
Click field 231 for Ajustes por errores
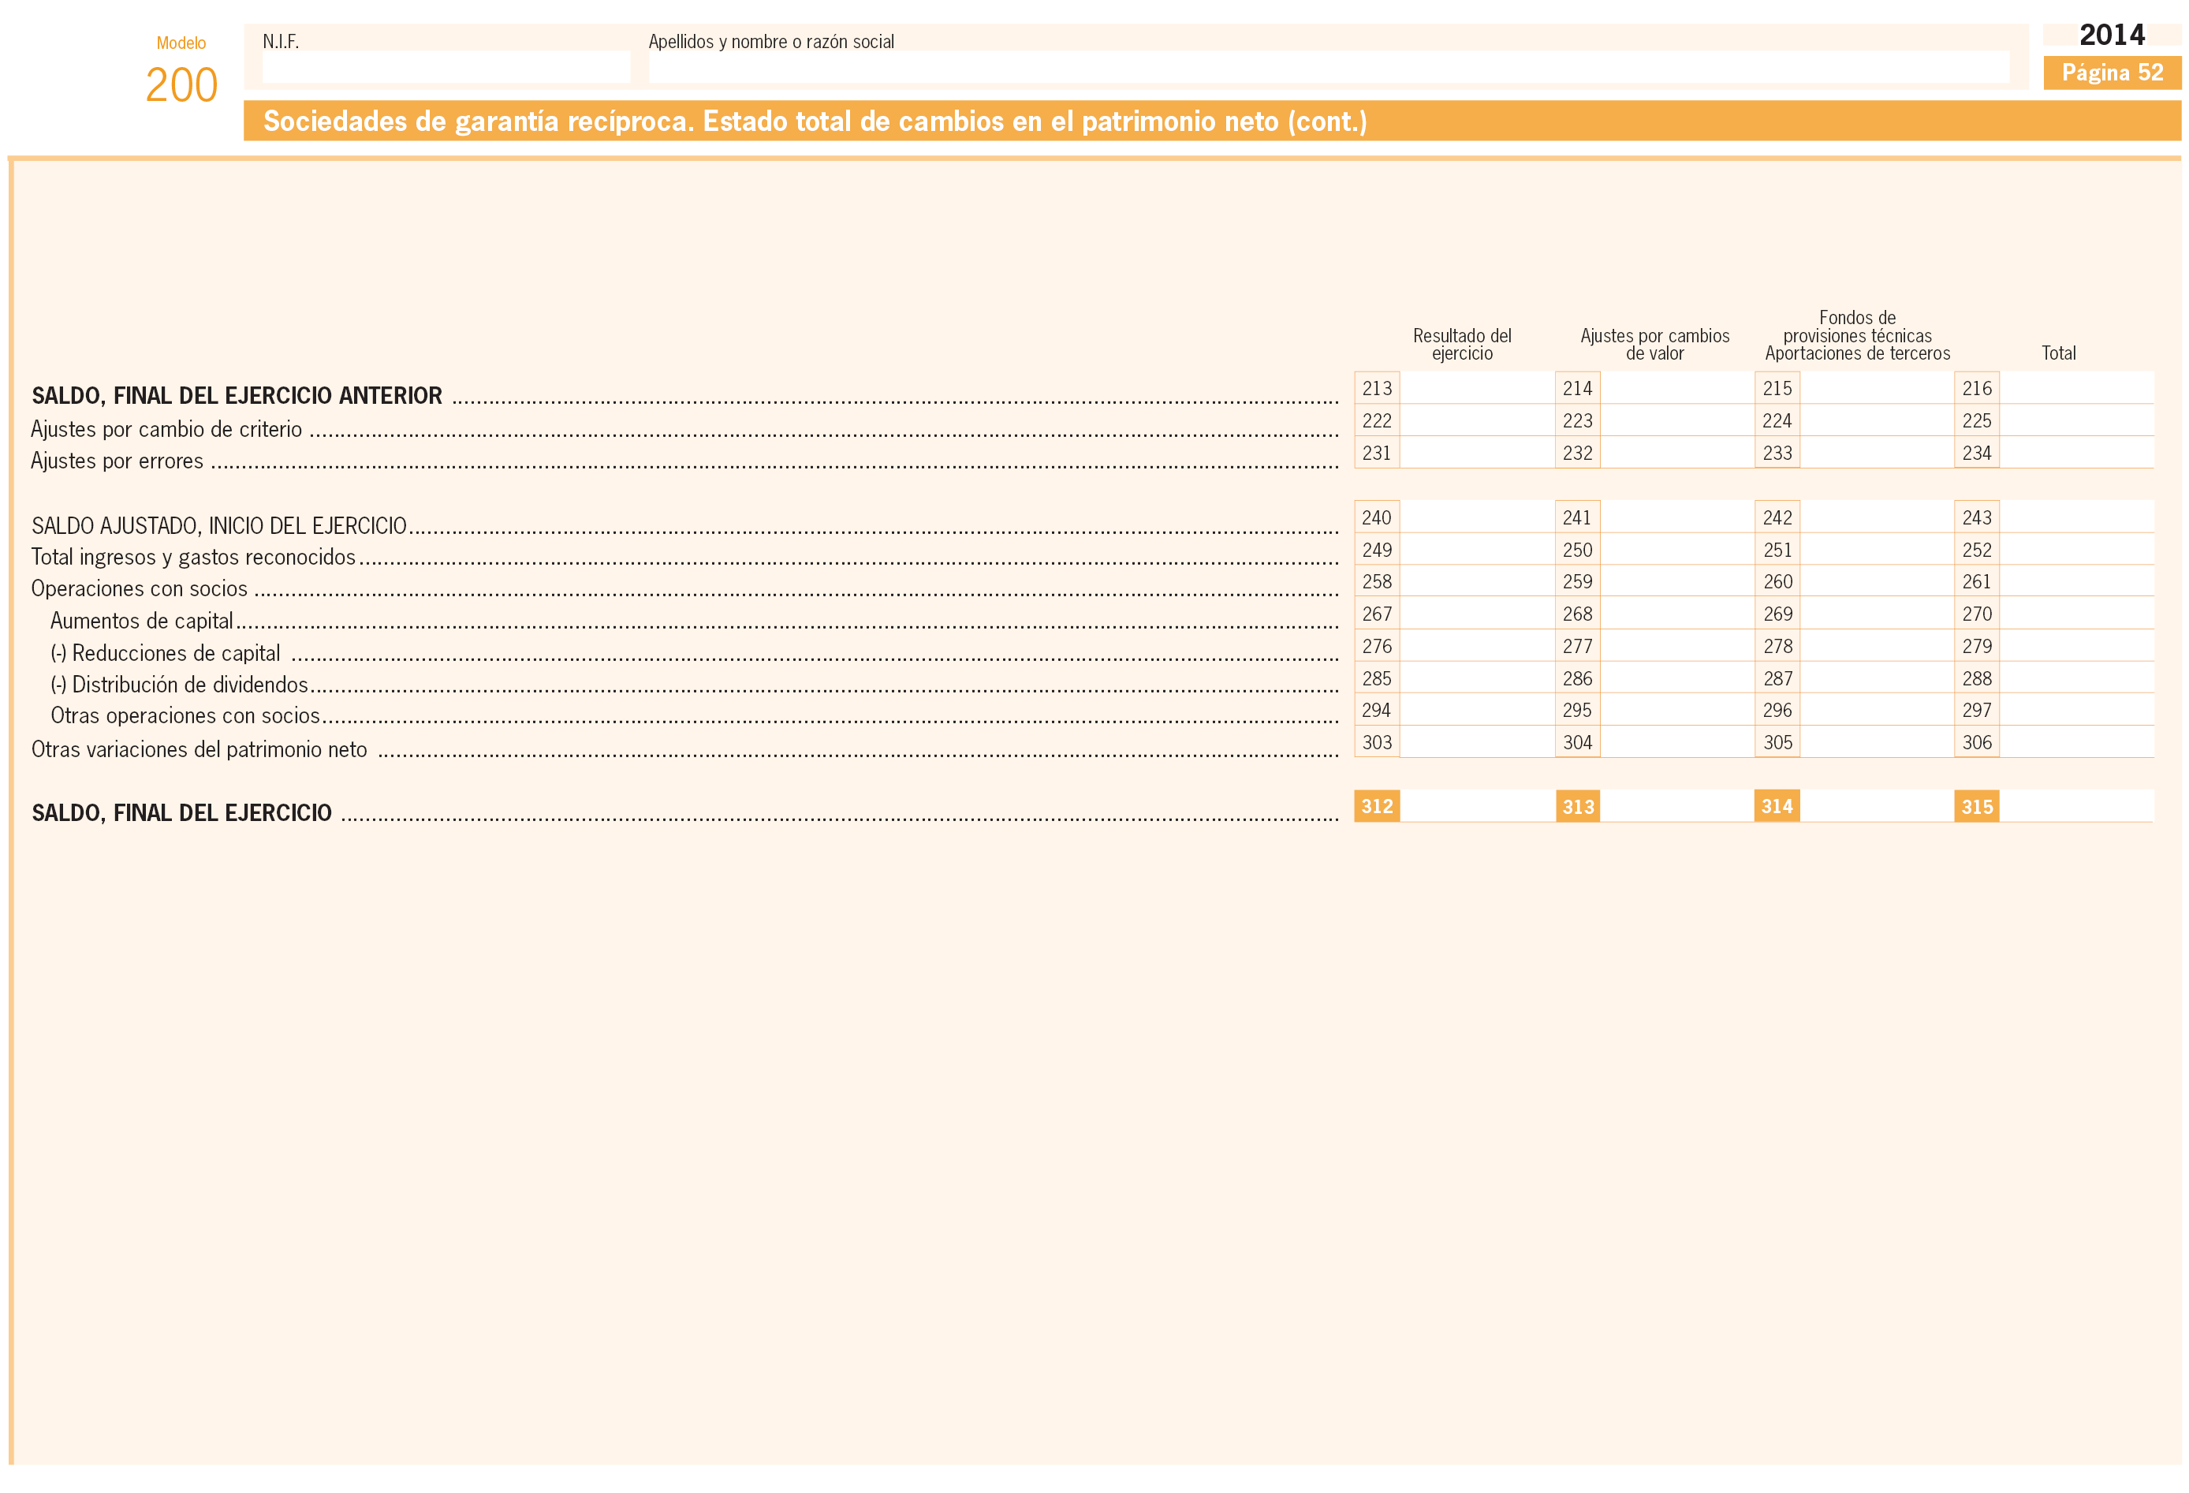[x=1477, y=452]
